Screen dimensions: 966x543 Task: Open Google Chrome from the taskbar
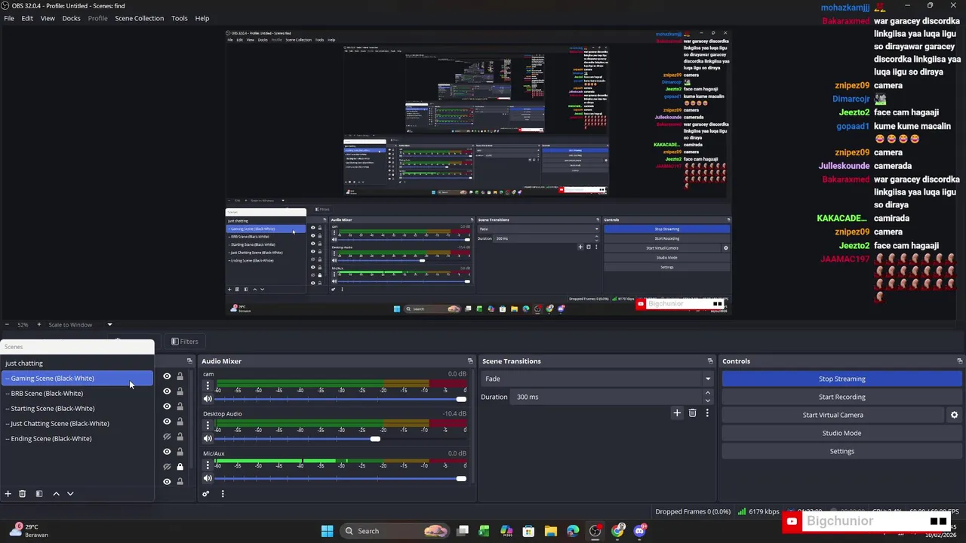click(x=618, y=531)
